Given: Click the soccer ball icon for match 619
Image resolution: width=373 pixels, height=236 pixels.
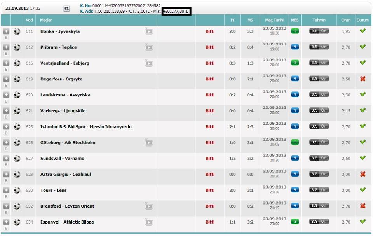Looking at the screenshot, I should click(17, 79).
